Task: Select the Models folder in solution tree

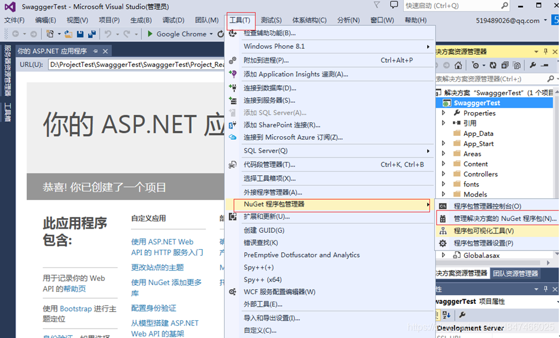Action: 475,194
